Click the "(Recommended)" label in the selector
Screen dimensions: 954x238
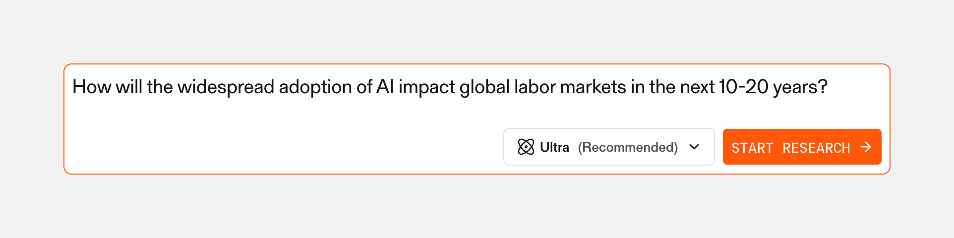click(x=628, y=147)
